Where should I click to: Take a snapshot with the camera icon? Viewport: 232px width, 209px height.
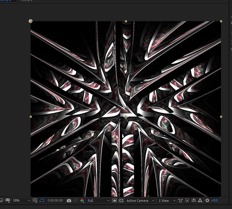click(x=69, y=201)
